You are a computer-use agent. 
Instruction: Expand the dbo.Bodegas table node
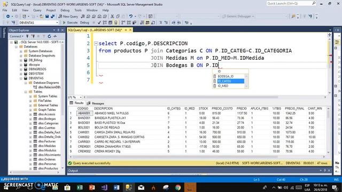click(x=30, y=119)
